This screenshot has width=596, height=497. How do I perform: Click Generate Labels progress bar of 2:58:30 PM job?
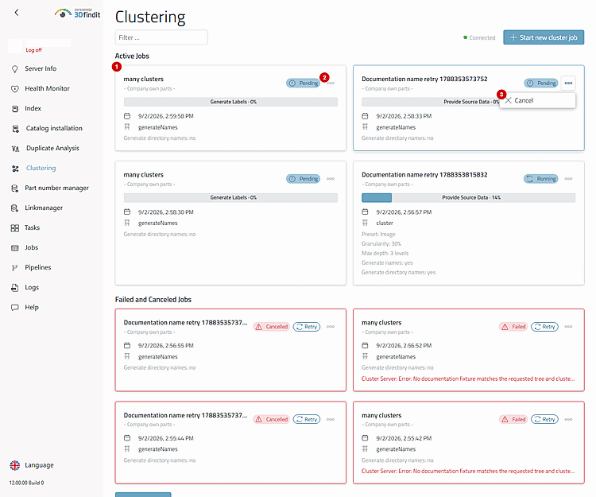tap(230, 198)
